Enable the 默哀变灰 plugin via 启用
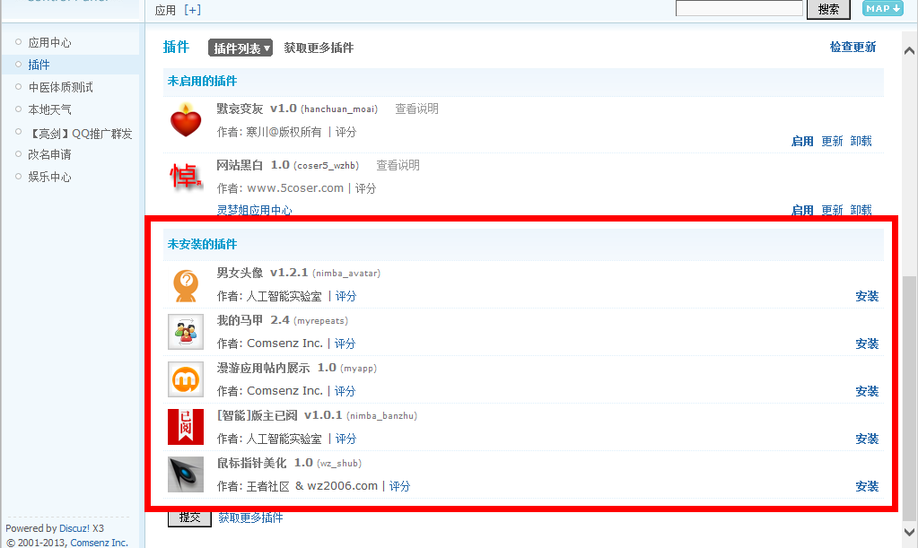Viewport: 918px width, 548px height. [801, 141]
